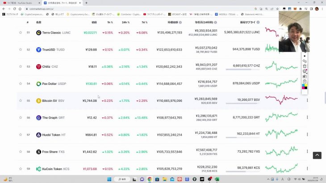The height and width of the screenshot is (183, 326).
Task: Open the Chiliz CHZ coin page
Action: 47,67
